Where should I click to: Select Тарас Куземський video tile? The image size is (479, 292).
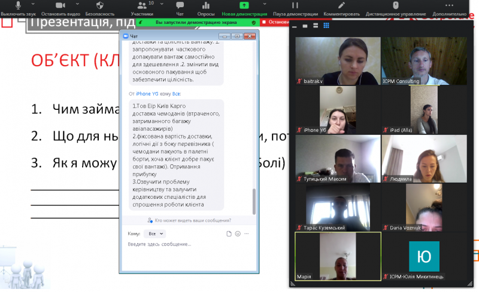pos(338,207)
